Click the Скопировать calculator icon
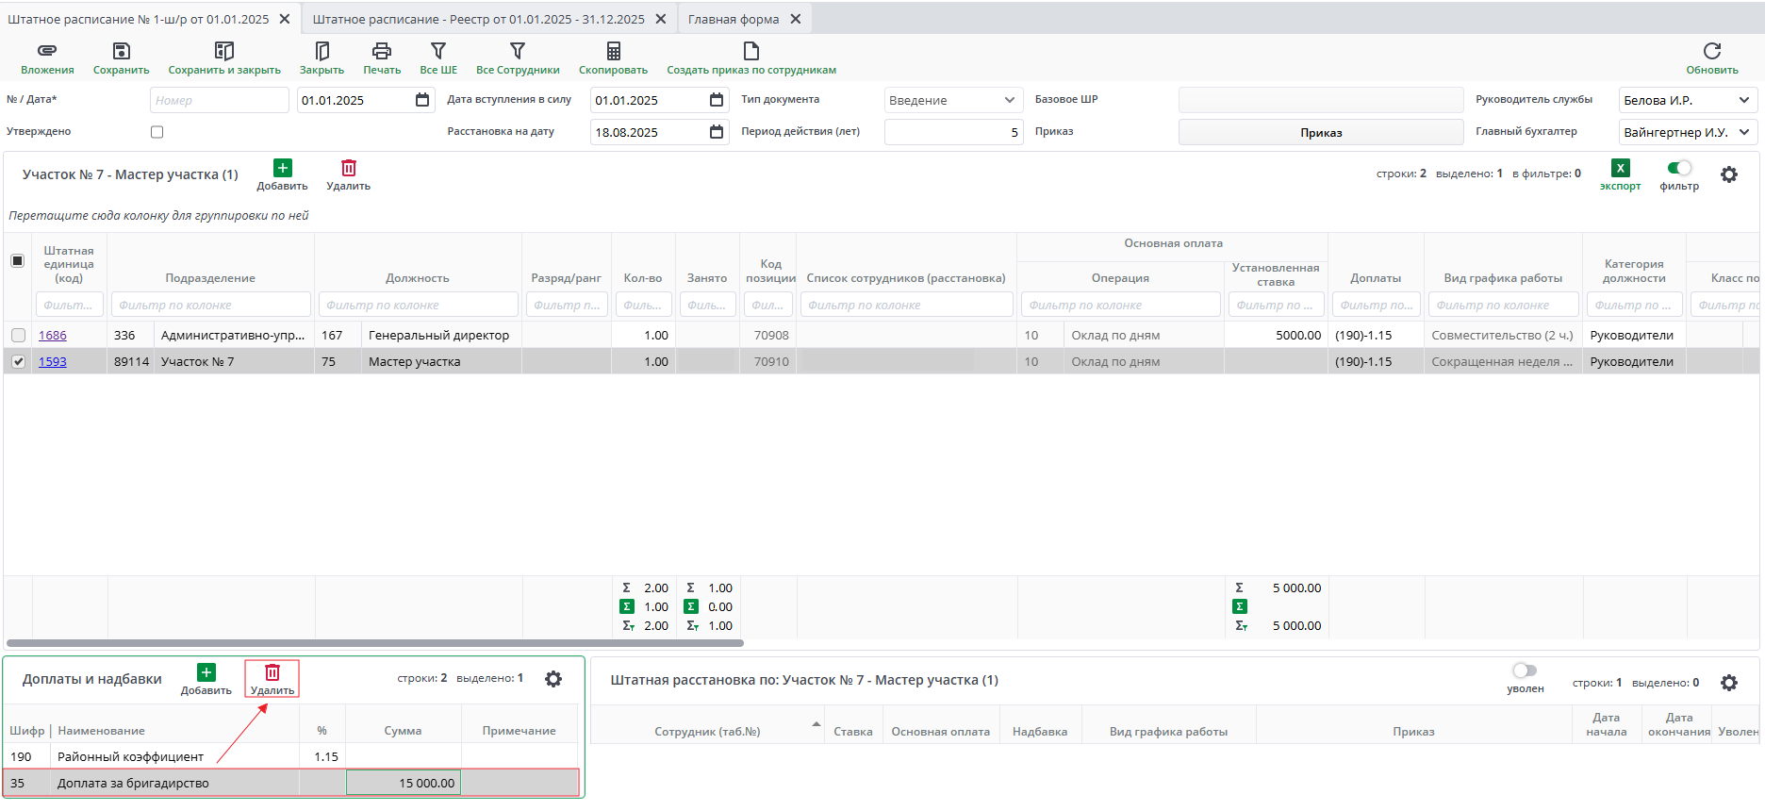The height and width of the screenshot is (811, 1765). [x=613, y=51]
